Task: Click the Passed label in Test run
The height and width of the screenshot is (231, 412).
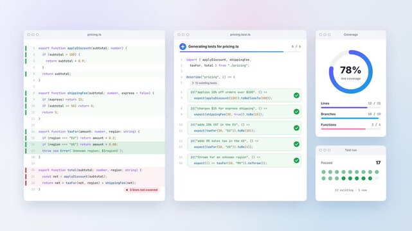Action: (x=327, y=163)
